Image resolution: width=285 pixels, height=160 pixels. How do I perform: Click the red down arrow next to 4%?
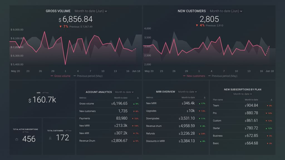tap(197, 25)
